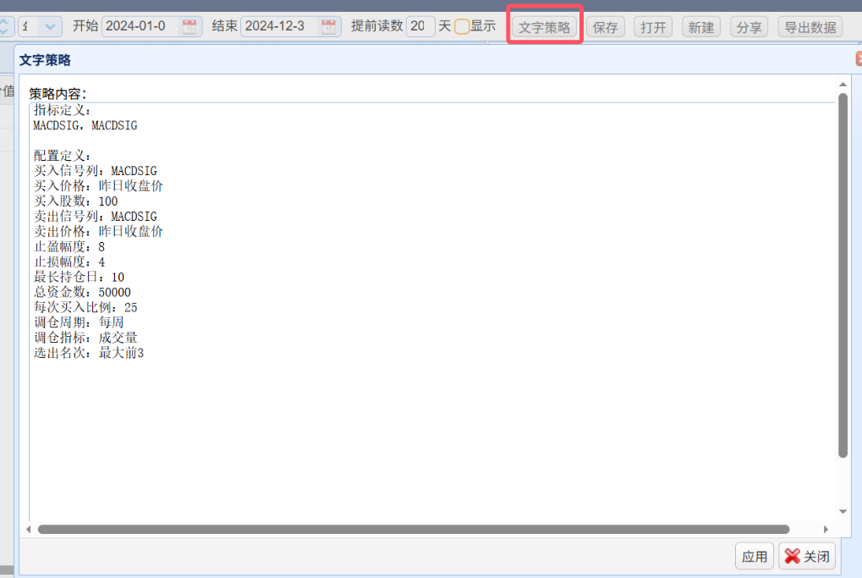Image resolution: width=862 pixels, height=578 pixels.
Task: Click the '策略内容:' label
Action: (x=58, y=94)
